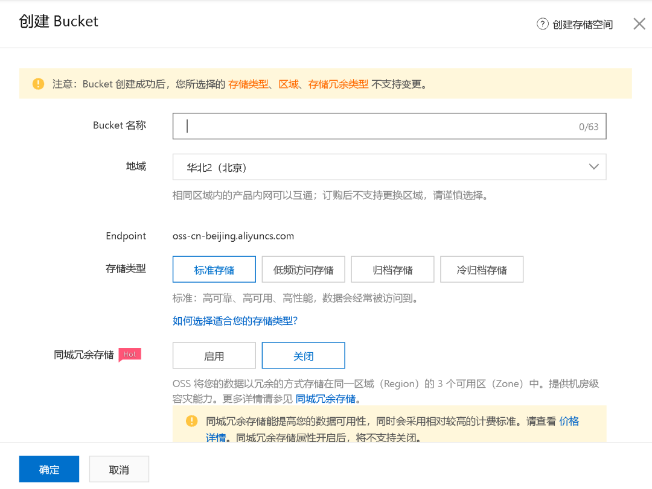Open the 创建存储空间 help link
The image size is (652, 489).
[x=582, y=25]
